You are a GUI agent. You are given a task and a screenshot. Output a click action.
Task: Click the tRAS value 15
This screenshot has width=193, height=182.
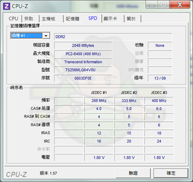click(x=129, y=133)
